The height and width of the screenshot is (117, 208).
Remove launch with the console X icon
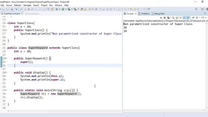coord(165,18)
